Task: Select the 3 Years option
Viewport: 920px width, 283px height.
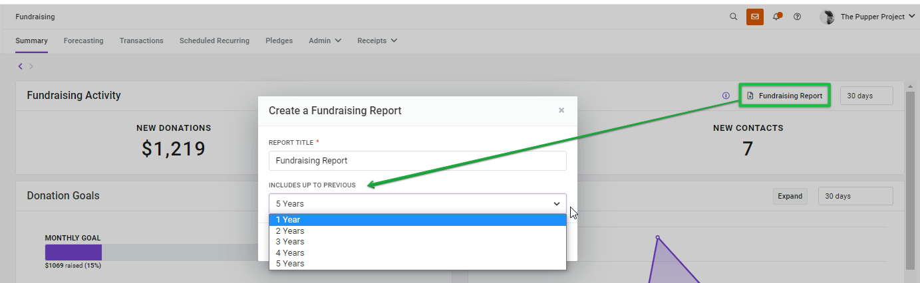Action: pyautogui.click(x=417, y=242)
